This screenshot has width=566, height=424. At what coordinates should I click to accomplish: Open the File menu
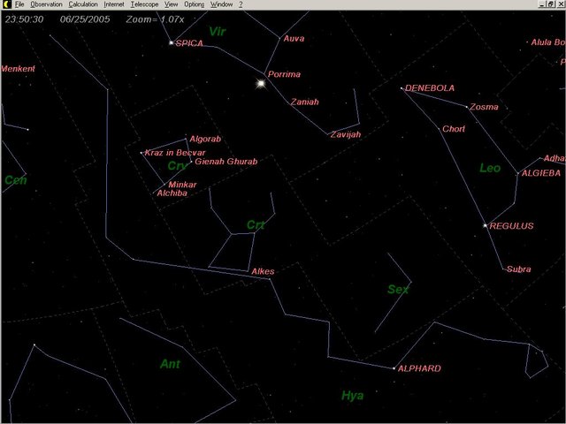point(19,4)
